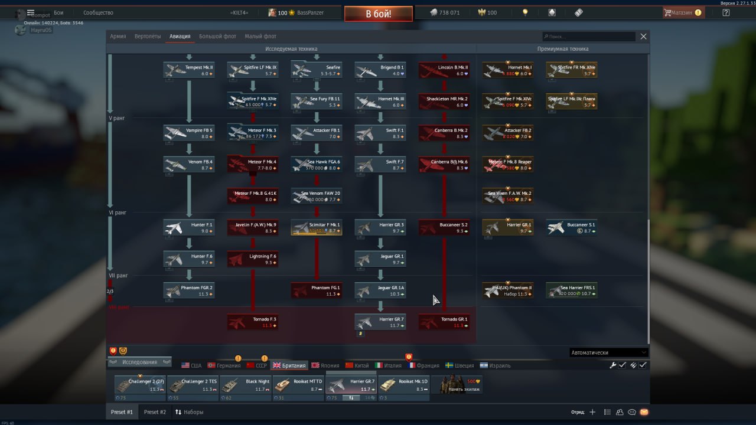Click the vehicle search field
756x425 pixels.
click(x=589, y=37)
